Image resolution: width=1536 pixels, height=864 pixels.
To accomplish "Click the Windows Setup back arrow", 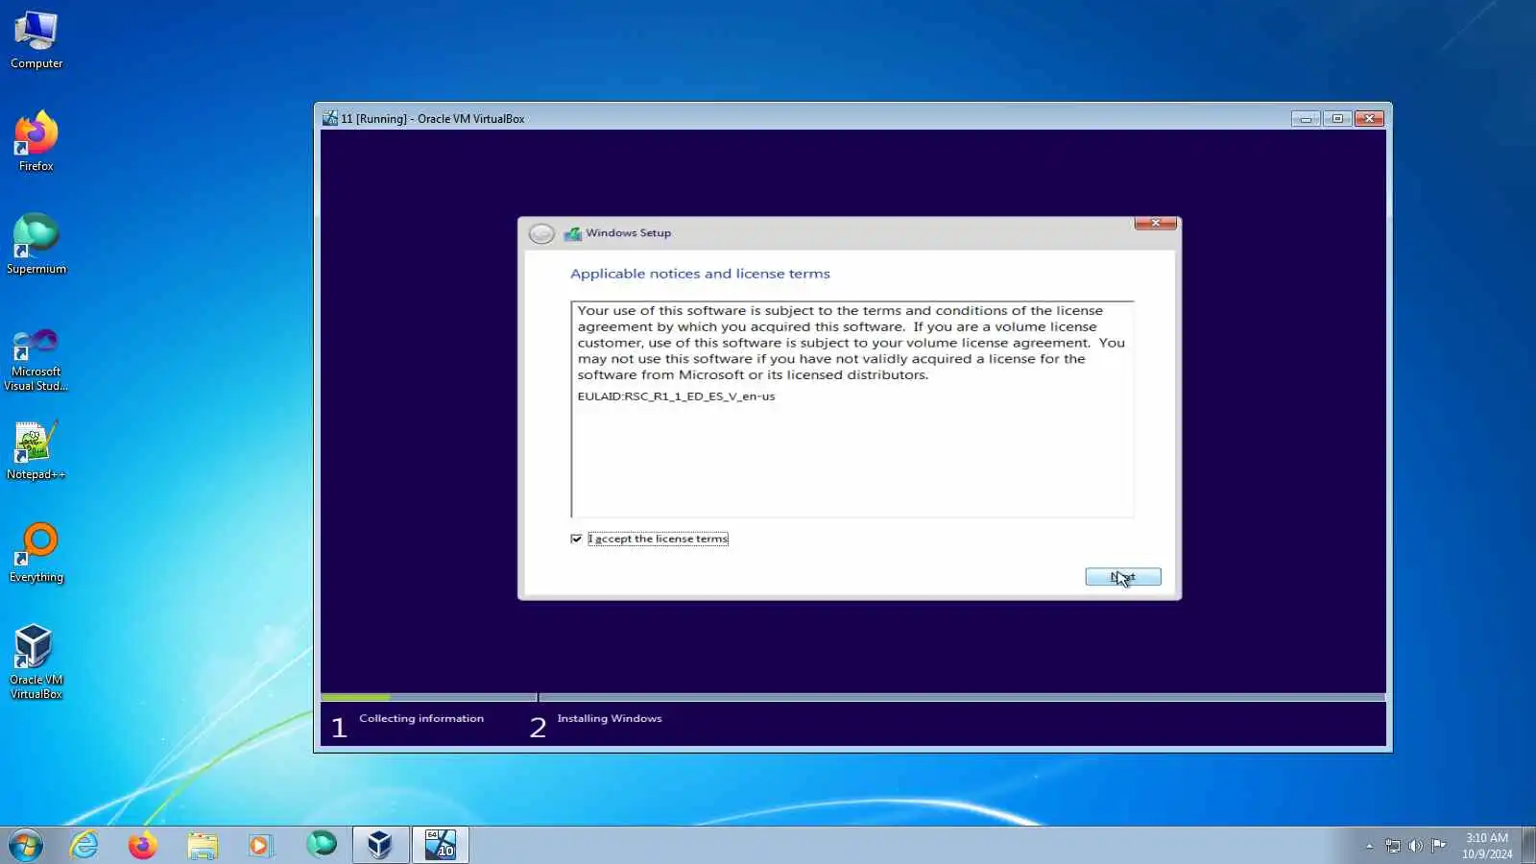I will [x=541, y=233].
